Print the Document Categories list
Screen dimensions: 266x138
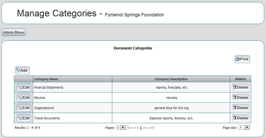242,59
